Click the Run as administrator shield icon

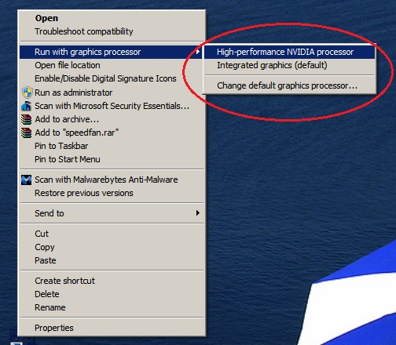tap(27, 93)
